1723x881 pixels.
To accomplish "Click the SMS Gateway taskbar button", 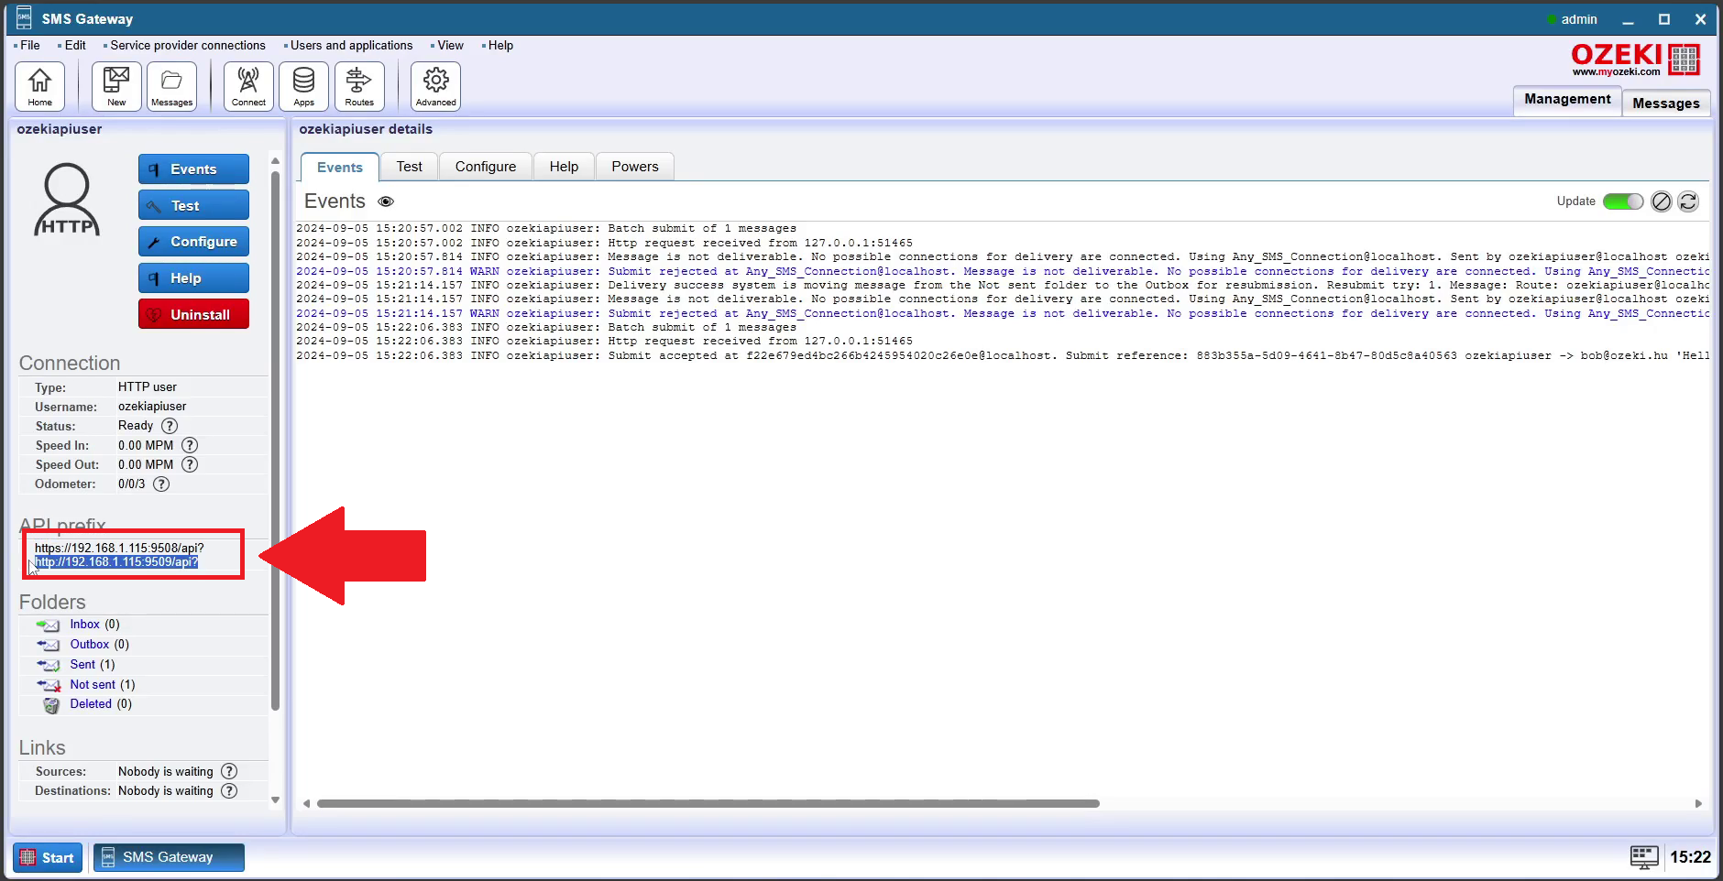I will point(169,857).
